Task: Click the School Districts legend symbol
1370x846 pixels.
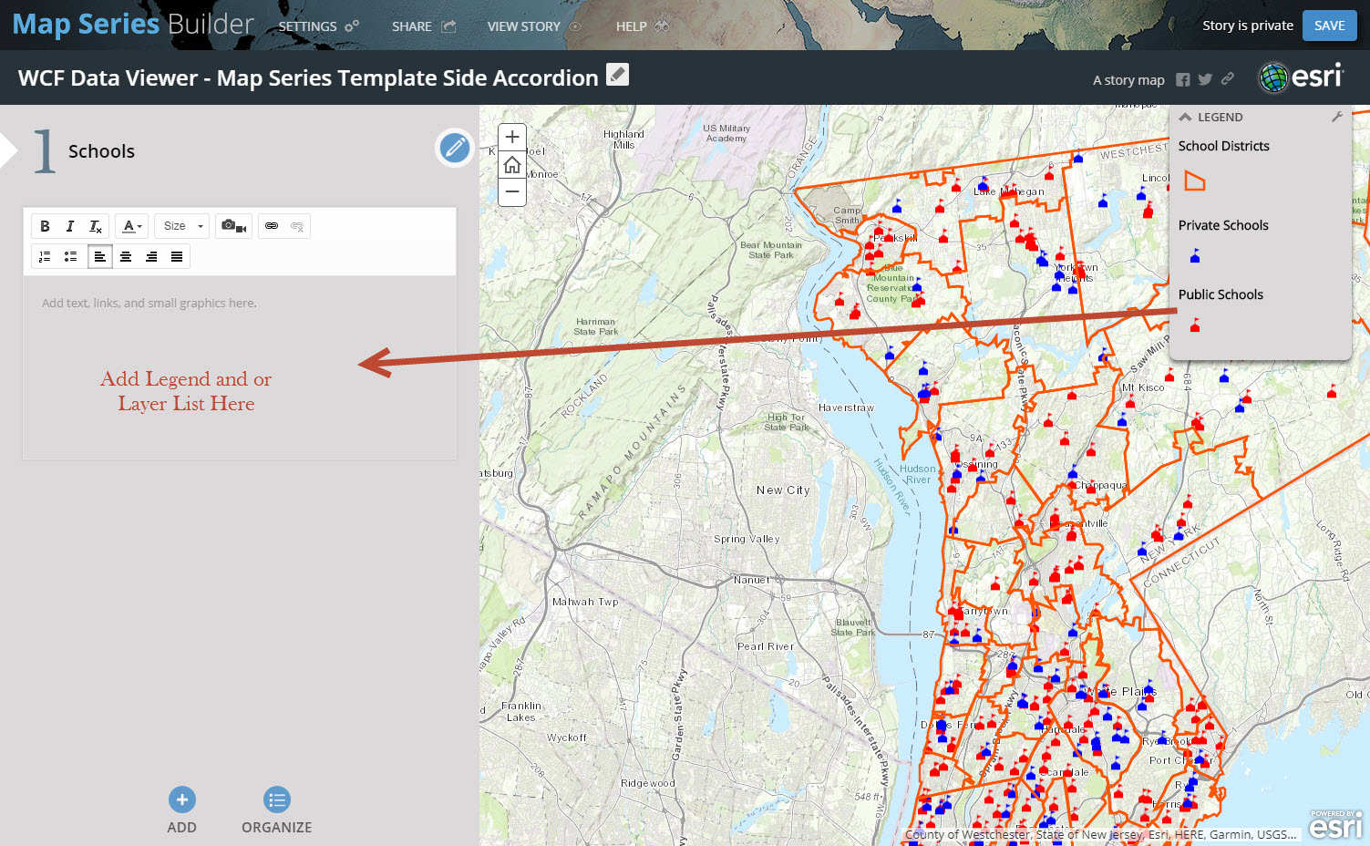Action: pos(1194,181)
